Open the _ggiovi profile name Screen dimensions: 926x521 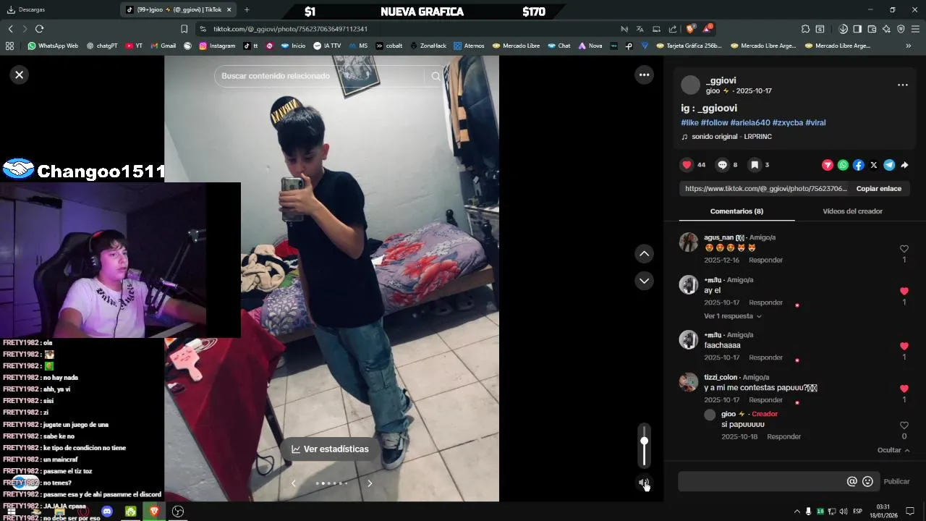click(x=721, y=80)
